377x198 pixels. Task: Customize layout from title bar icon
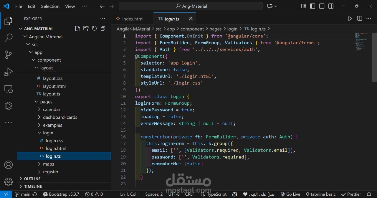click(303, 6)
